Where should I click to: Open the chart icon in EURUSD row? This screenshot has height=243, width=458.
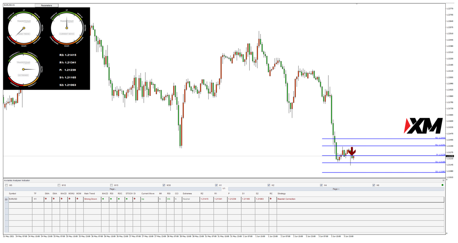click(x=7, y=199)
